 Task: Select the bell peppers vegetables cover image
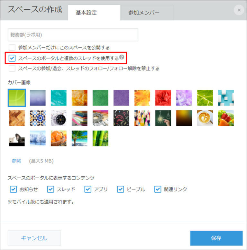coord(226,118)
